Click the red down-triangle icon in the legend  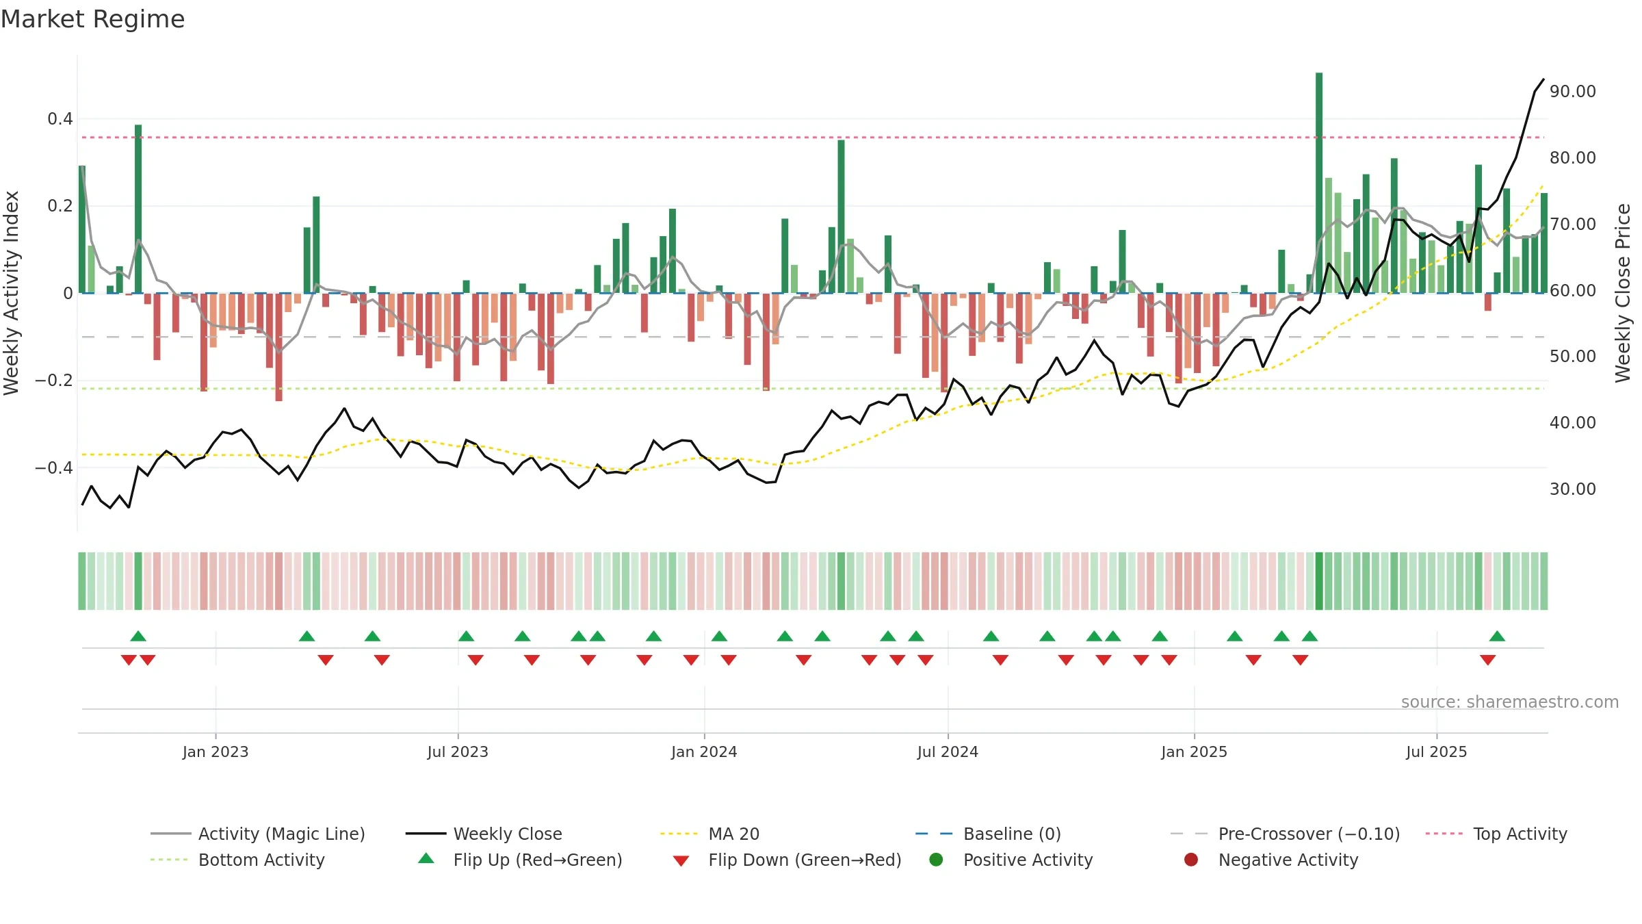[681, 861]
